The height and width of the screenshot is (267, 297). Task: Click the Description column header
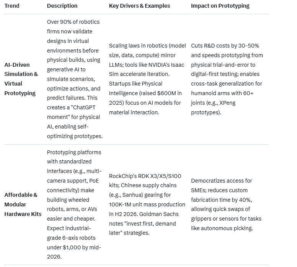point(62,6)
